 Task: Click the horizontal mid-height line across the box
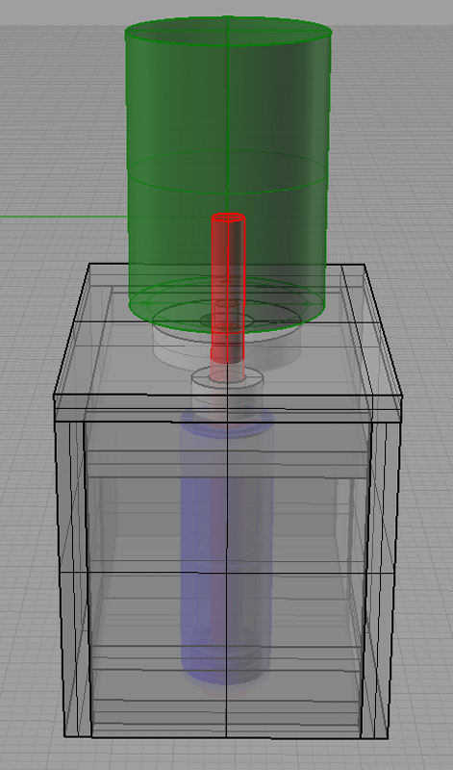point(226,573)
